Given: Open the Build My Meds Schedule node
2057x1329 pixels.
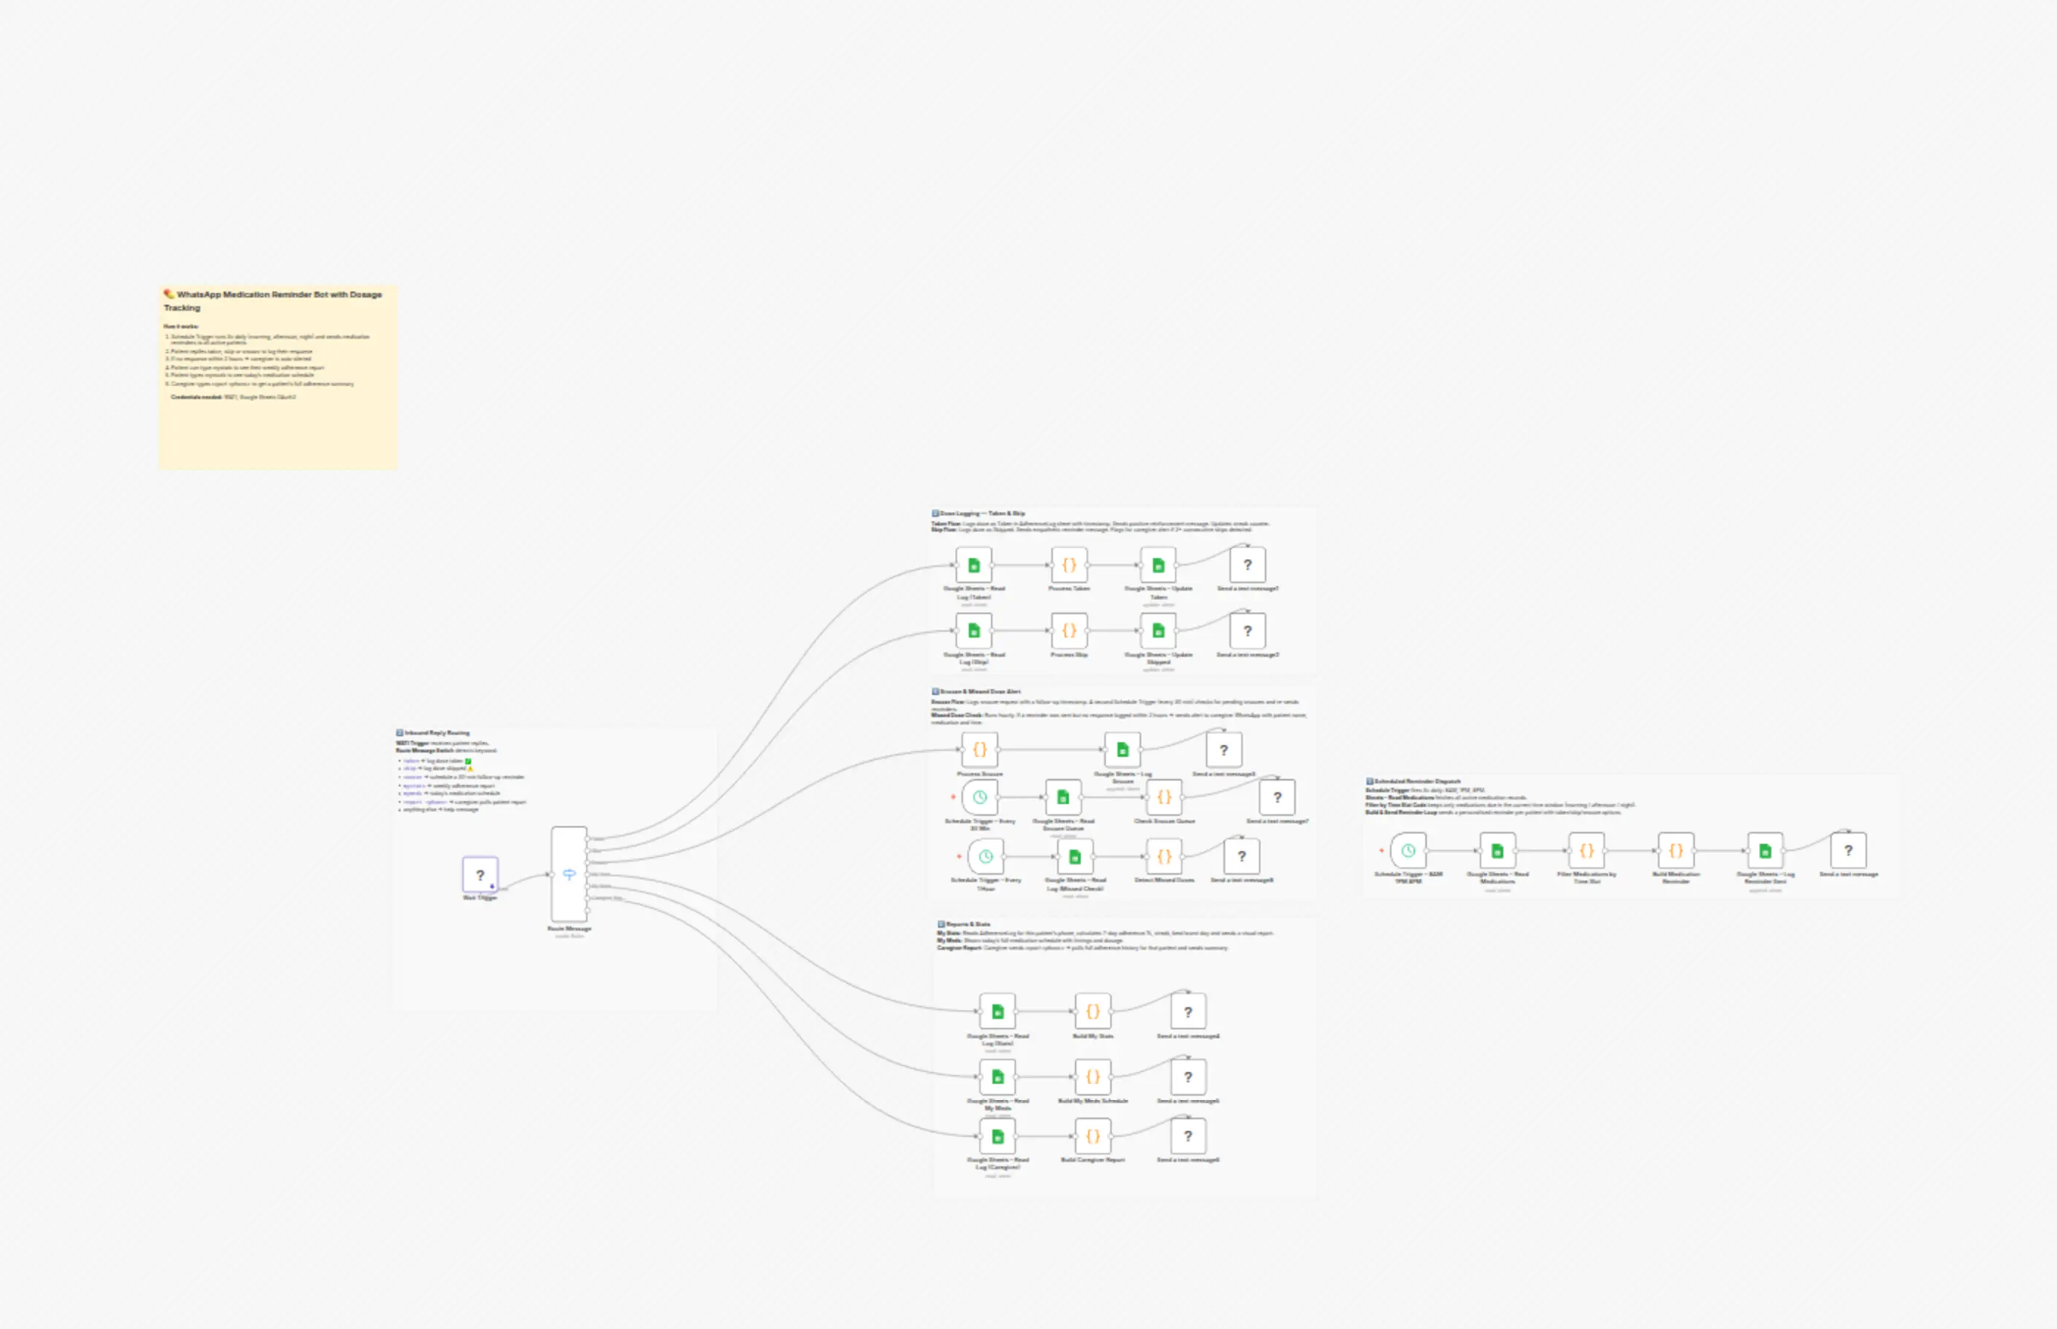Looking at the screenshot, I should (x=1093, y=1077).
